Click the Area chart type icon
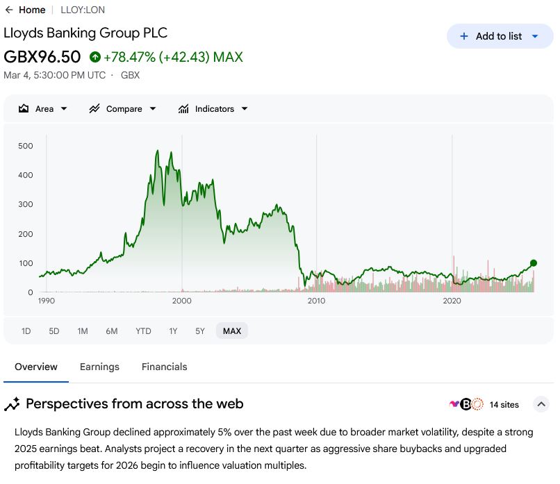 [24, 109]
